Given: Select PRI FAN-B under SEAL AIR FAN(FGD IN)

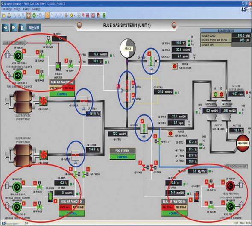Looking at the screenshot, I should (181, 207).
